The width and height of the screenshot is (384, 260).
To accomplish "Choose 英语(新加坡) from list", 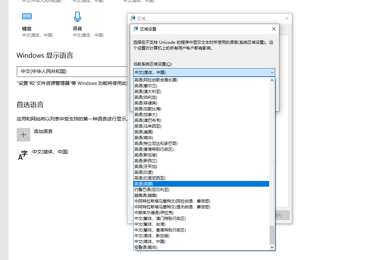I will pyautogui.click(x=201, y=155).
